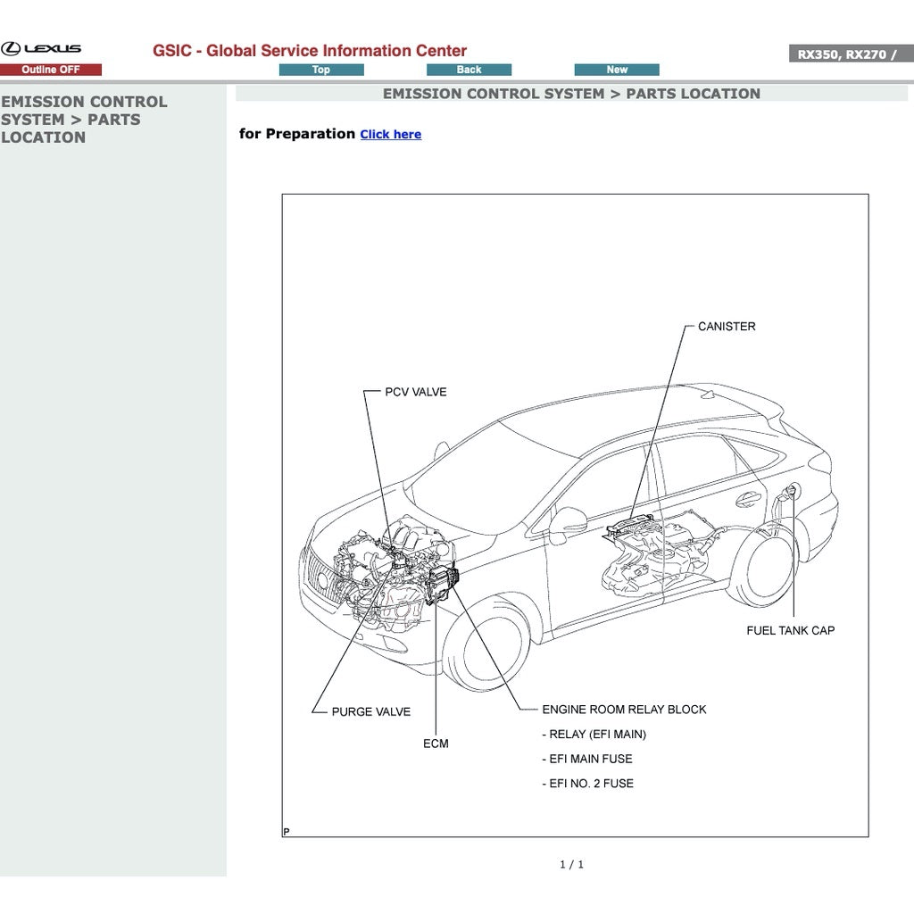Image resolution: width=914 pixels, height=914 pixels.
Task: Click the Back navigation button
Action: [x=469, y=69]
